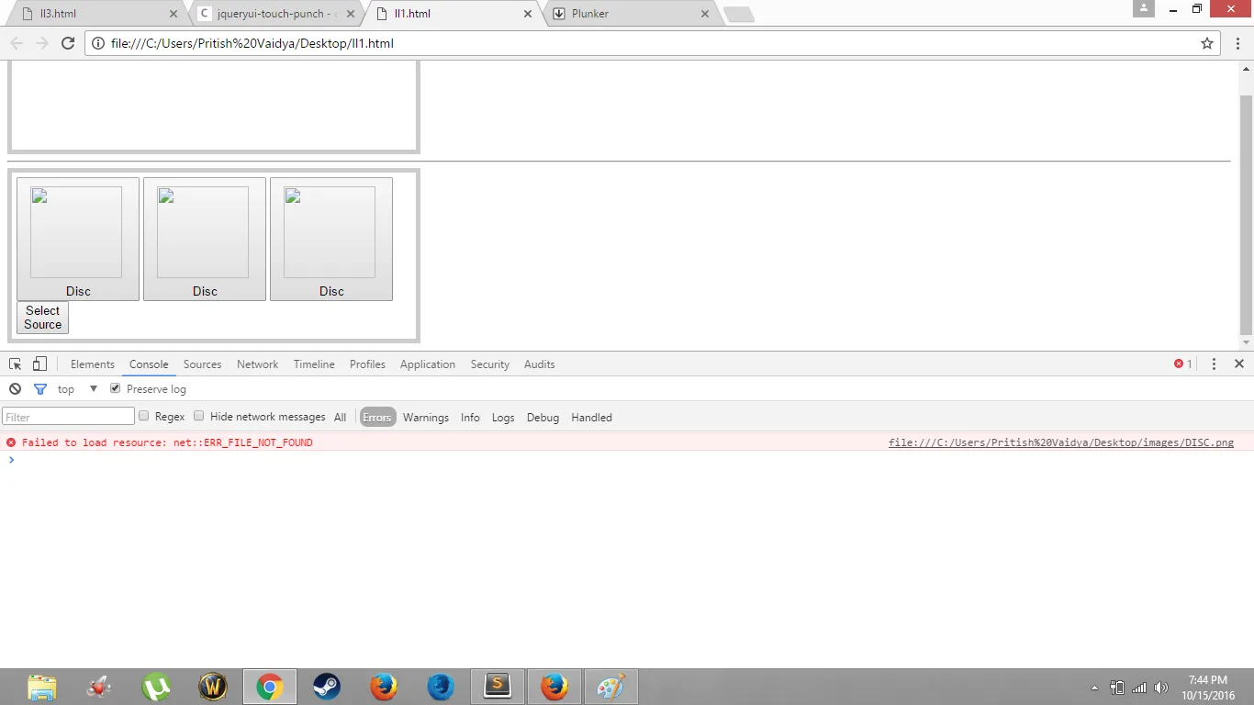Toggle the Errors level filter
The height and width of the screenshot is (705, 1254).
[377, 417]
